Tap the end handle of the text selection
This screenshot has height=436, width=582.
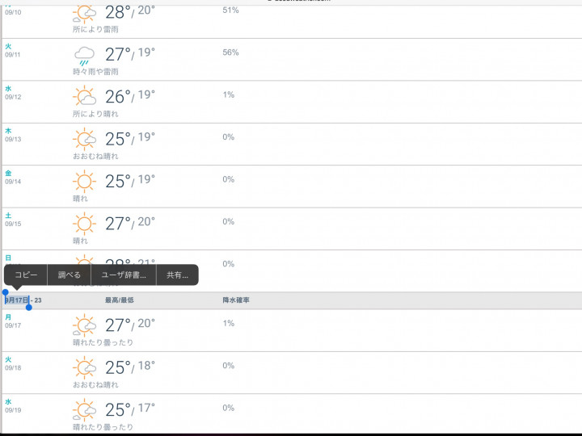click(x=29, y=306)
